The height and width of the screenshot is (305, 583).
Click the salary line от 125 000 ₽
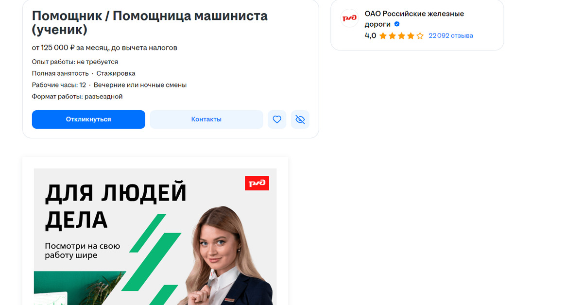pos(104,48)
